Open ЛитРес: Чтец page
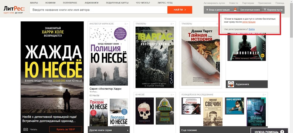The width and height of the screenshot is (293, 133). click(x=165, y=3)
